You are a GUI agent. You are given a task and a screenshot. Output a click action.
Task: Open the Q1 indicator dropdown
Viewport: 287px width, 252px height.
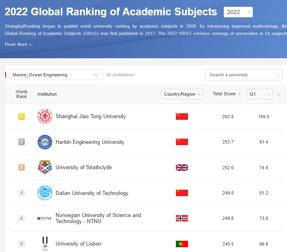(x=260, y=94)
